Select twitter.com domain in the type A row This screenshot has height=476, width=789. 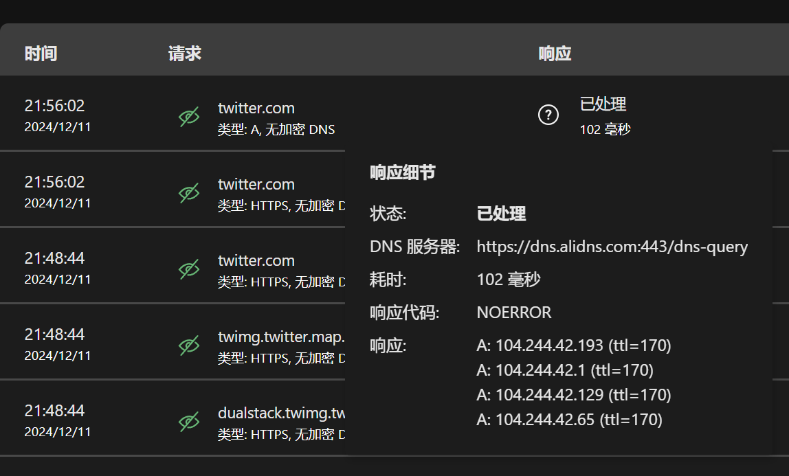(x=256, y=108)
